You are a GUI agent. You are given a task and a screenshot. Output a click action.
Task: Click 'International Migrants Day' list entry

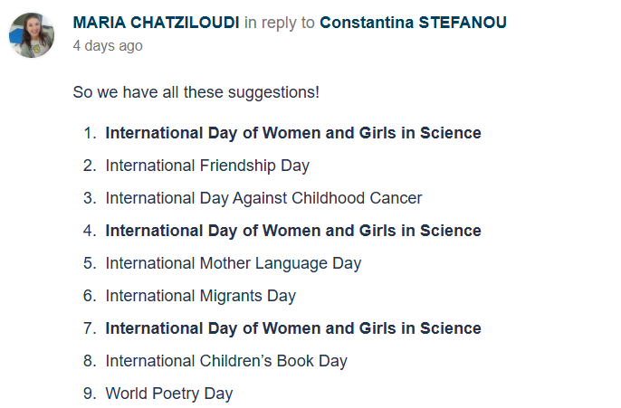point(200,296)
